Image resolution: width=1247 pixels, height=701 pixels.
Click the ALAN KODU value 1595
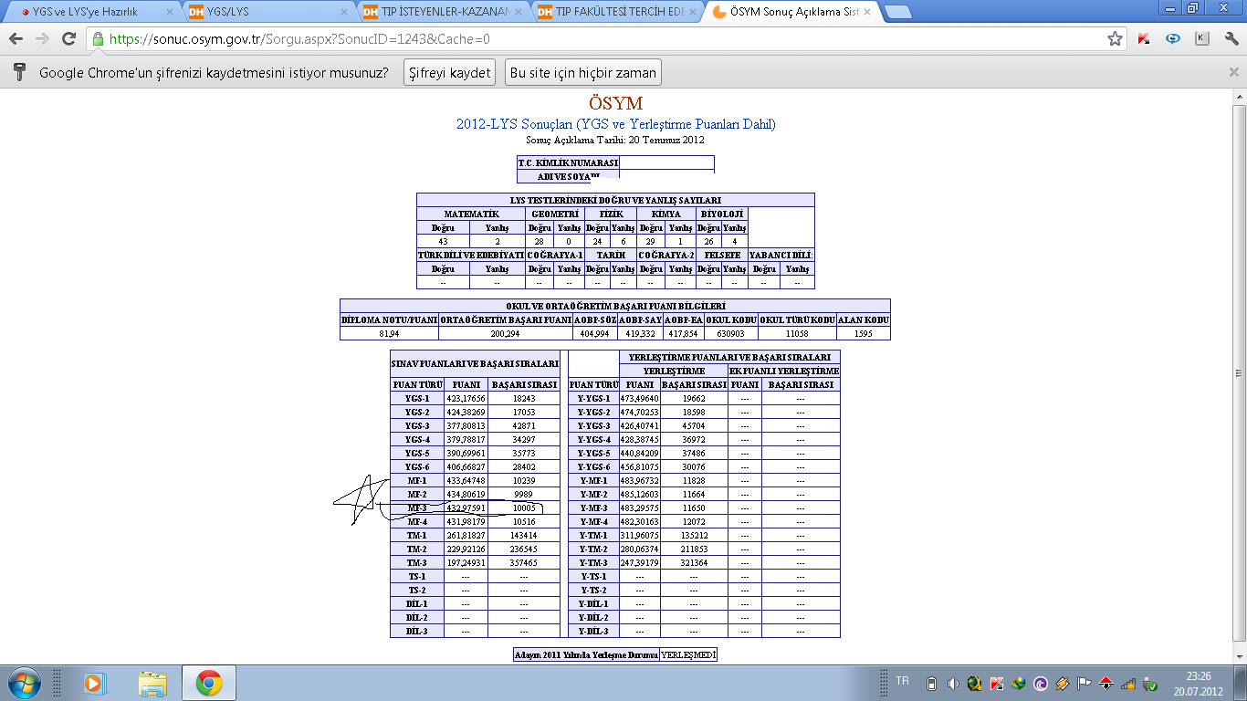click(863, 334)
